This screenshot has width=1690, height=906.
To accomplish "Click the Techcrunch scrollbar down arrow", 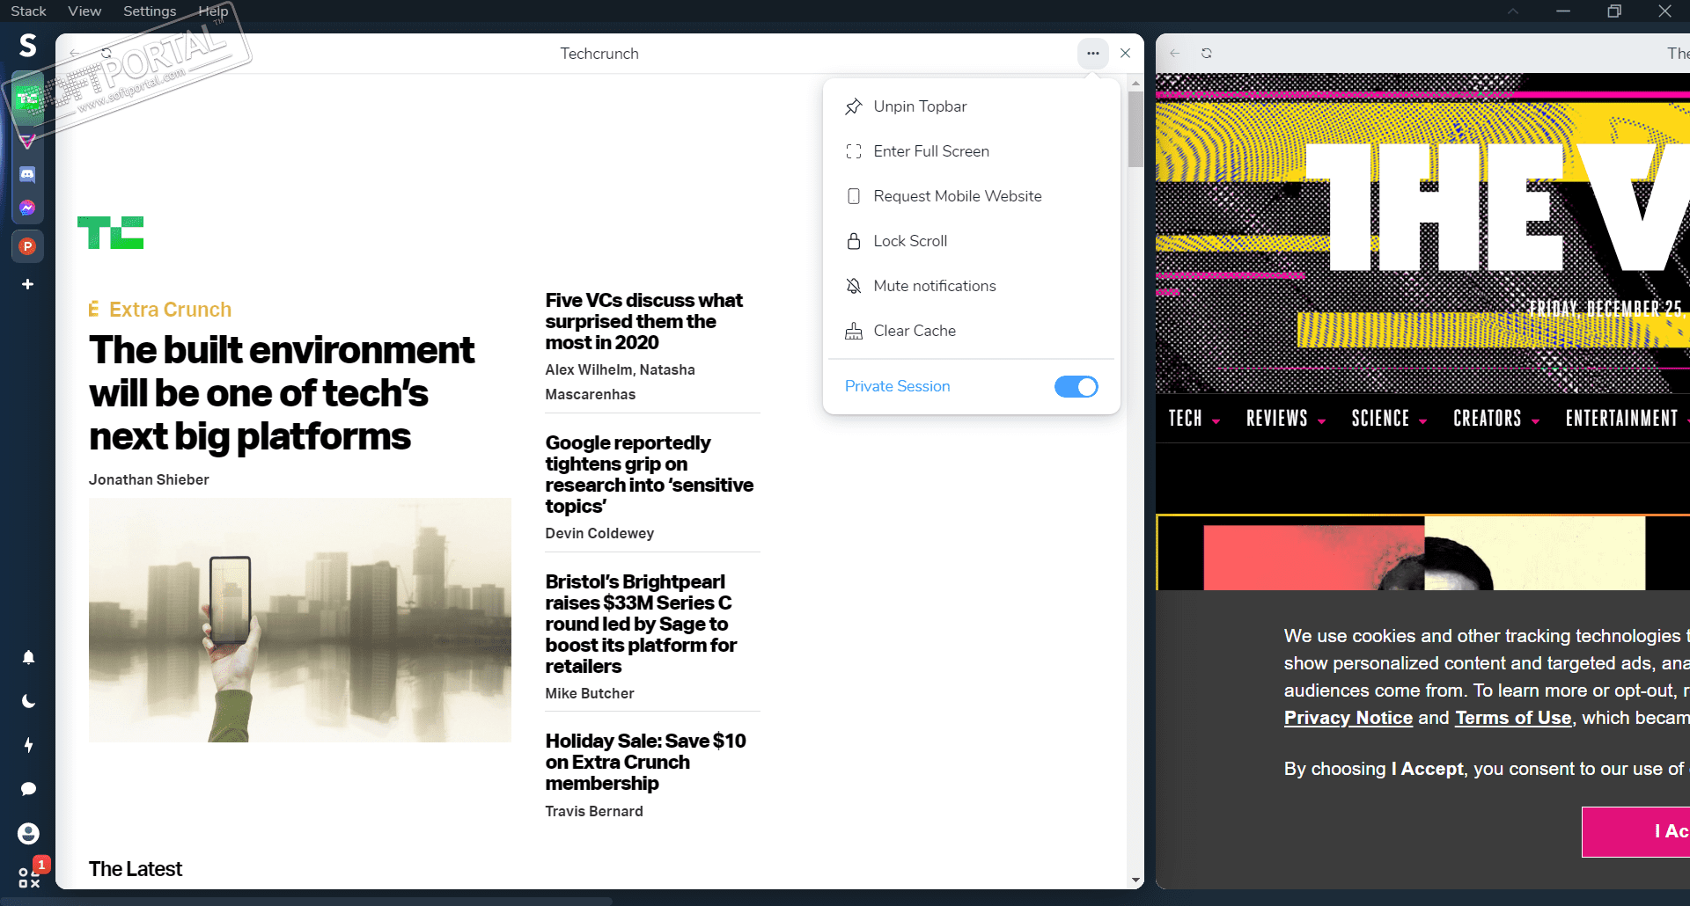I will pos(1135,880).
